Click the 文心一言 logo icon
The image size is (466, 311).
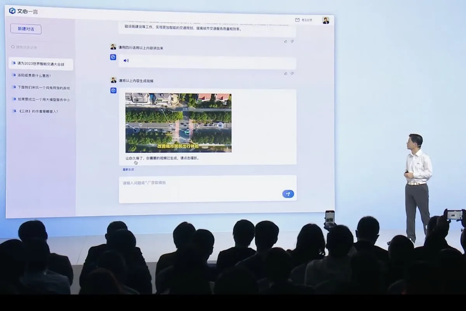[x=12, y=11]
